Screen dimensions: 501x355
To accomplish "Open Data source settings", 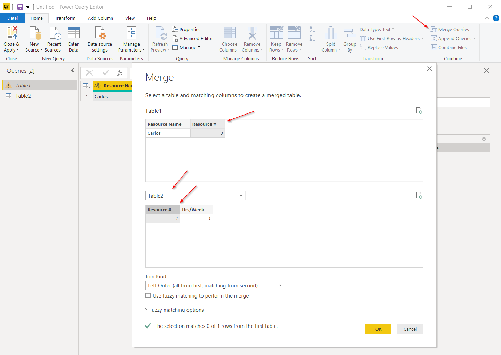I will (x=100, y=39).
